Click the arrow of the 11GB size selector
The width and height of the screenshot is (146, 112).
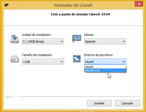point(62,62)
